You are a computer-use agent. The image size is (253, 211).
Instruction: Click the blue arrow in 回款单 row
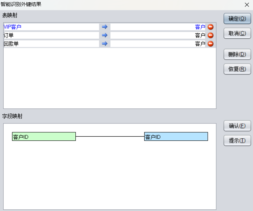click(x=104, y=44)
